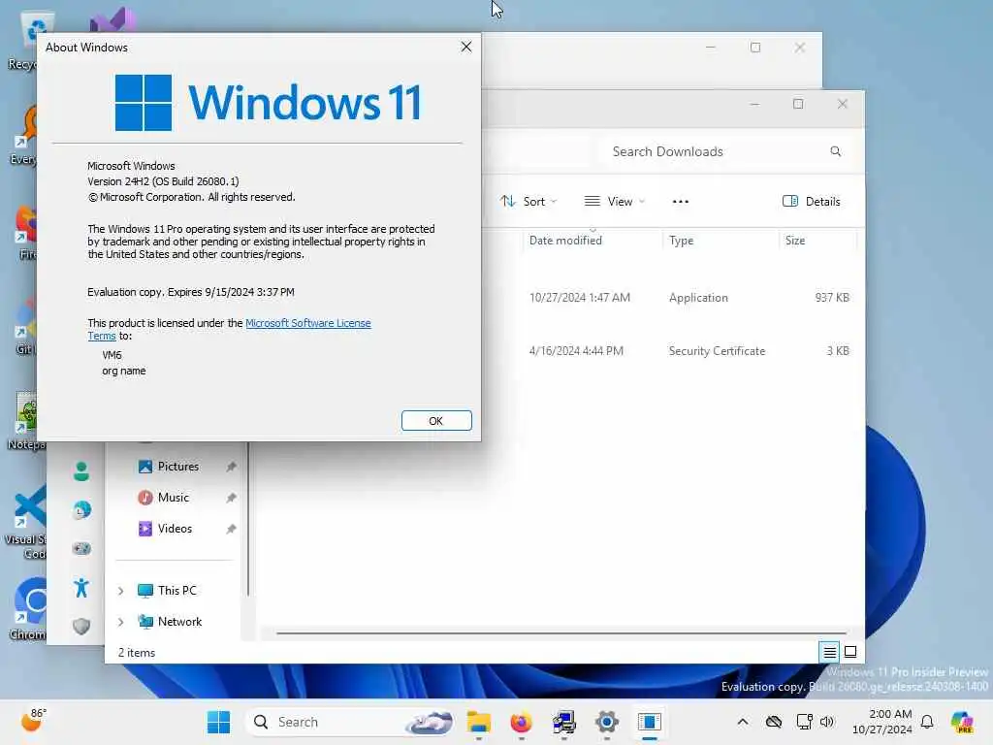Click the cloud sync icon in system tray

pyautogui.click(x=773, y=722)
